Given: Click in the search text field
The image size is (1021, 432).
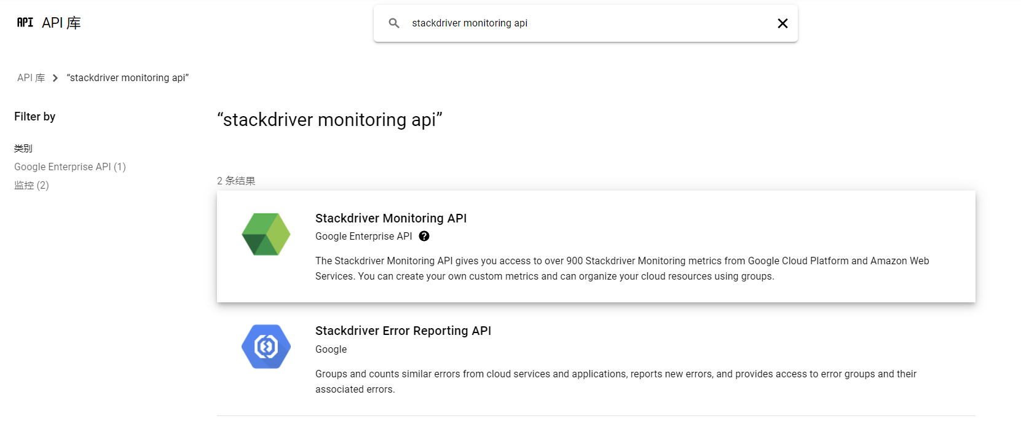Looking at the screenshot, I should 584,23.
